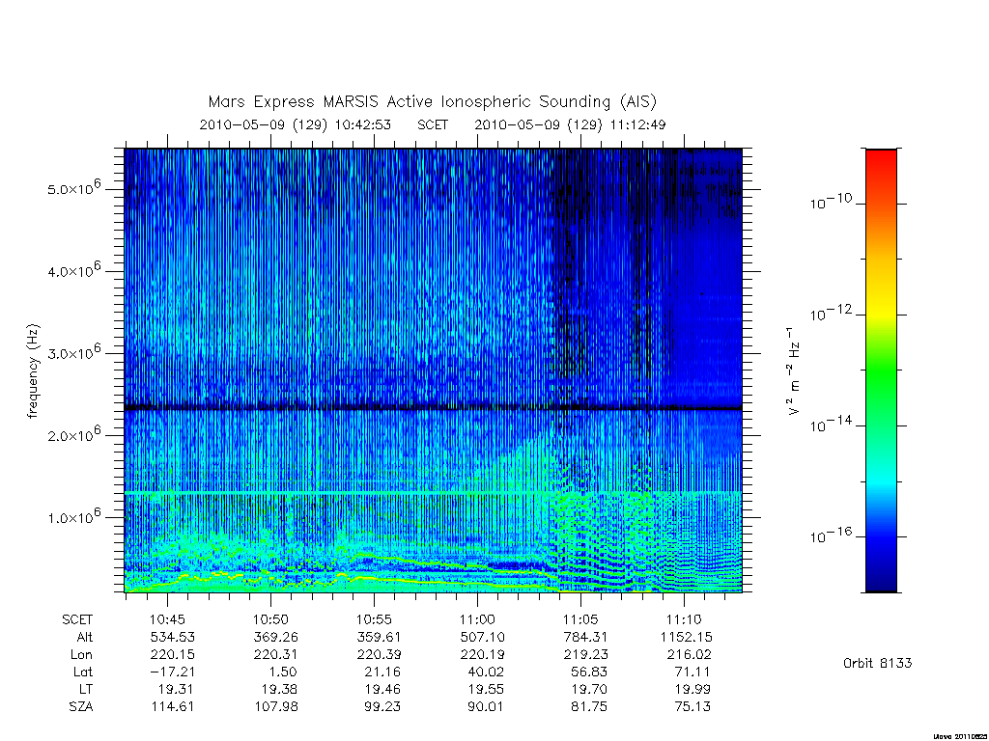989x741 pixels.
Task: Click longitude value 220.31
Action: [275, 655]
